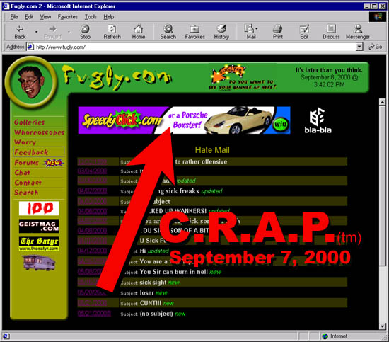
Task: Open the Whoreoscopes sidebar link
Action: coord(39,132)
